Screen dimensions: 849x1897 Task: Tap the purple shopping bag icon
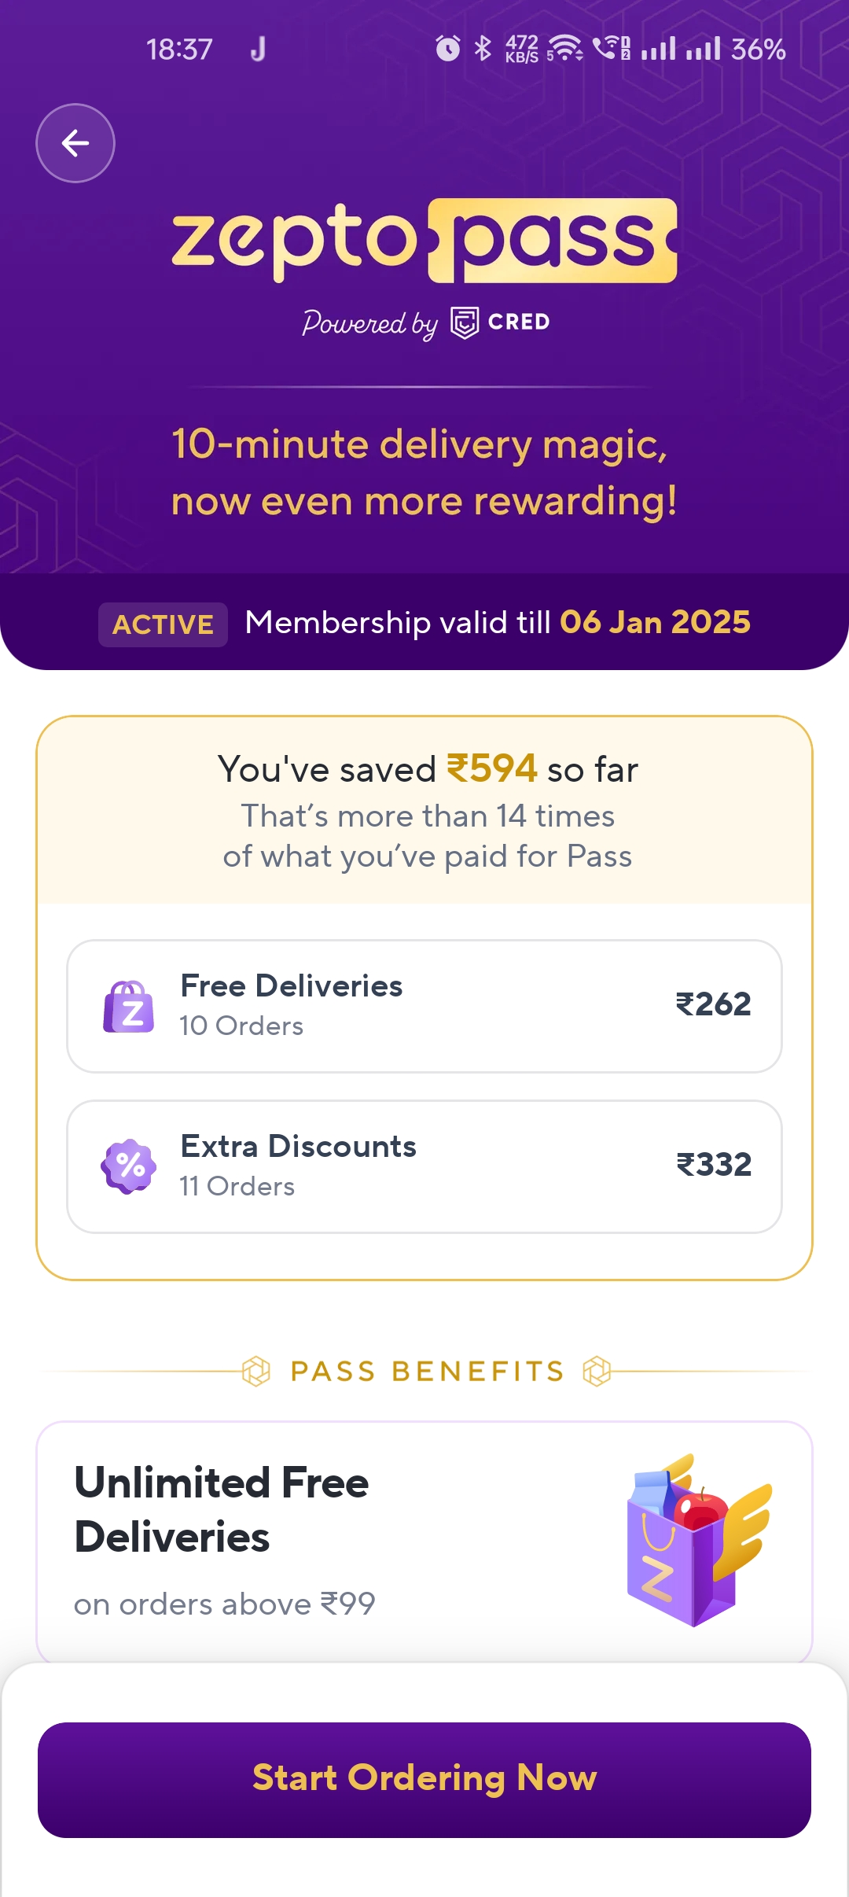(129, 1007)
